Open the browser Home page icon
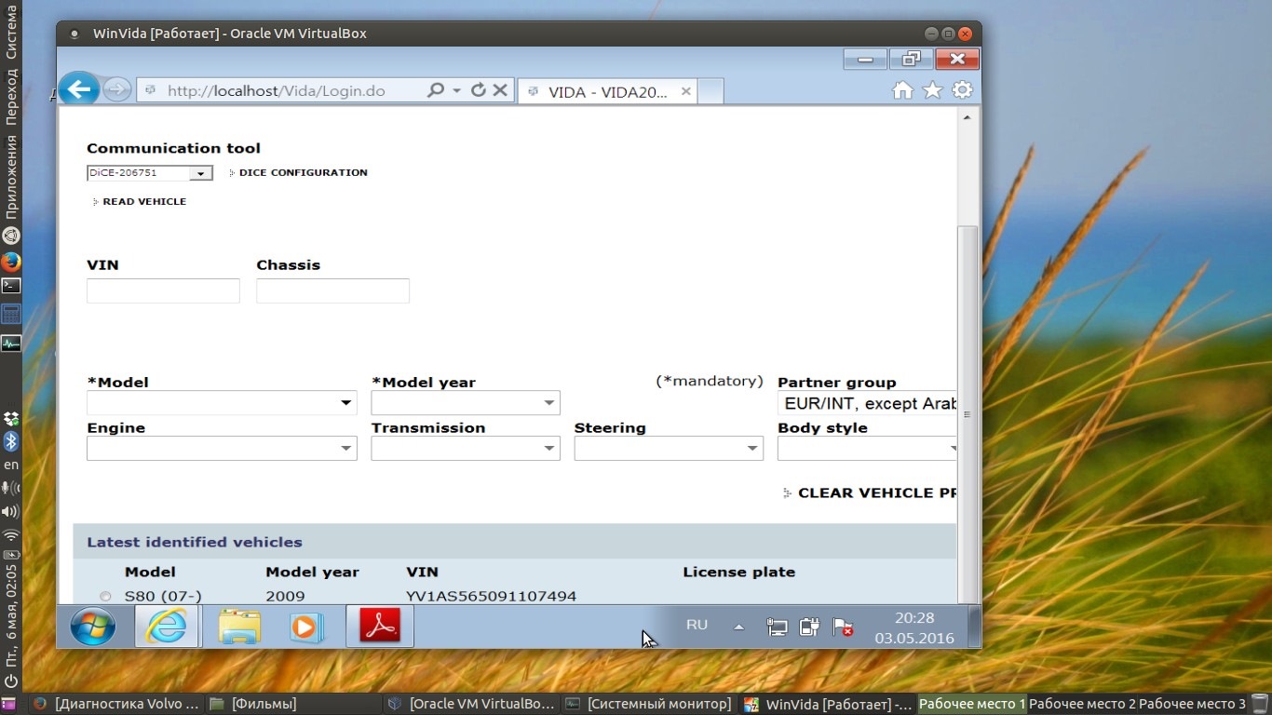Screen dimensions: 1272x715 902,90
